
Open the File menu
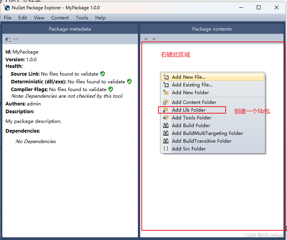click(x=7, y=18)
